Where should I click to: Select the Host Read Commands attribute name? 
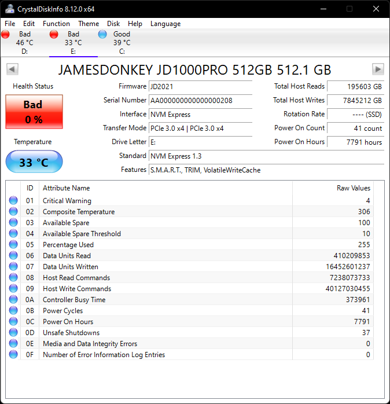tap(76, 278)
